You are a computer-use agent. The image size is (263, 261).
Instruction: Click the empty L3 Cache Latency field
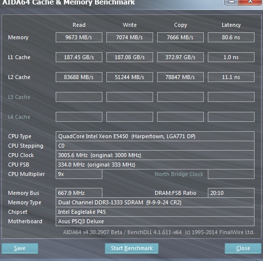tap(231, 97)
